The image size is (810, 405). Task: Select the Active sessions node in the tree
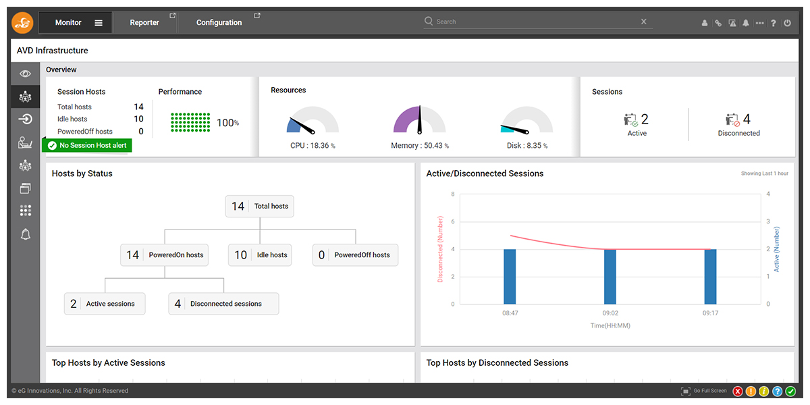coord(103,304)
